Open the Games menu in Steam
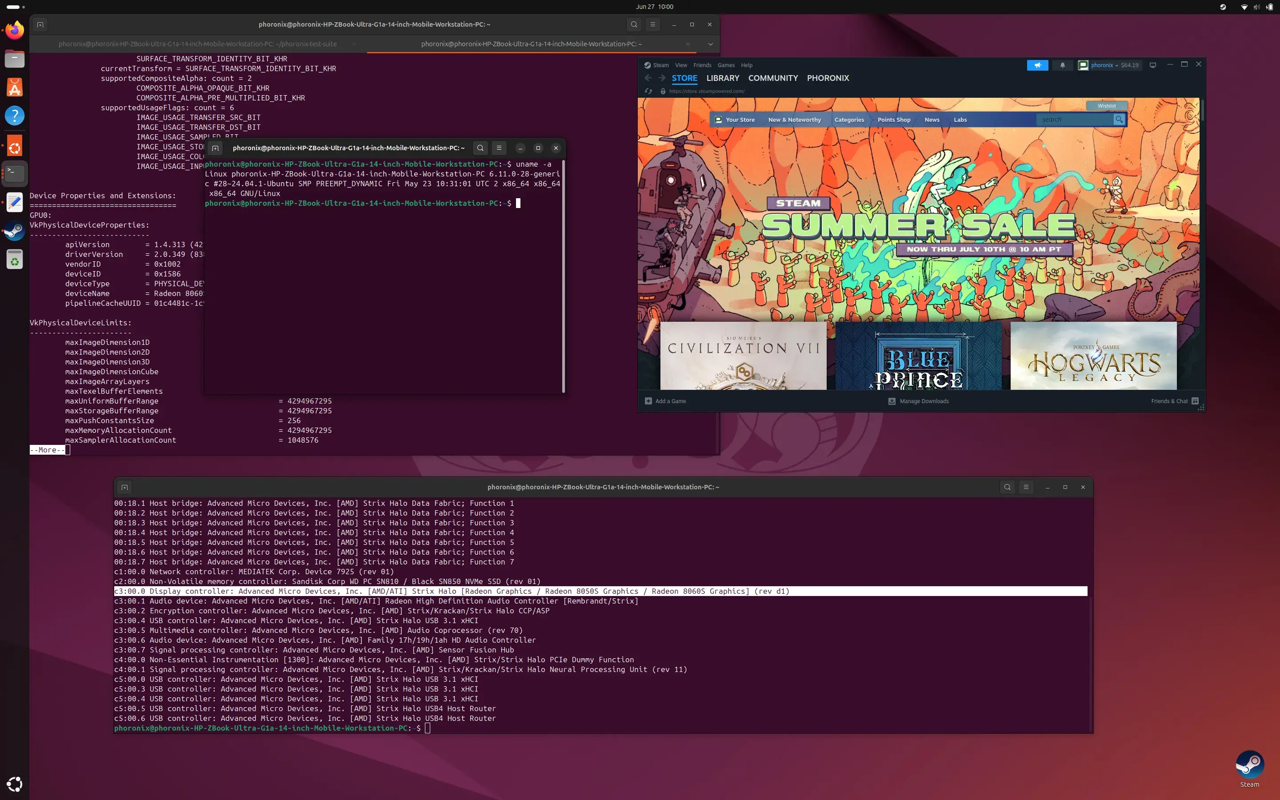Viewport: 1280px width, 800px height. pyautogui.click(x=726, y=65)
